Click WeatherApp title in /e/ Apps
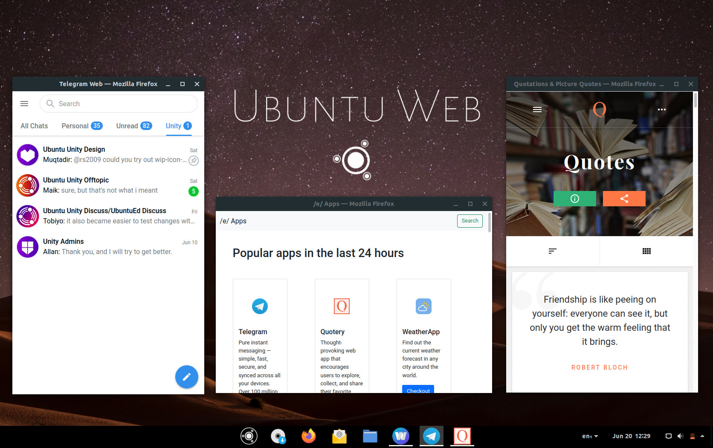This screenshot has height=448, width=713. tap(421, 332)
